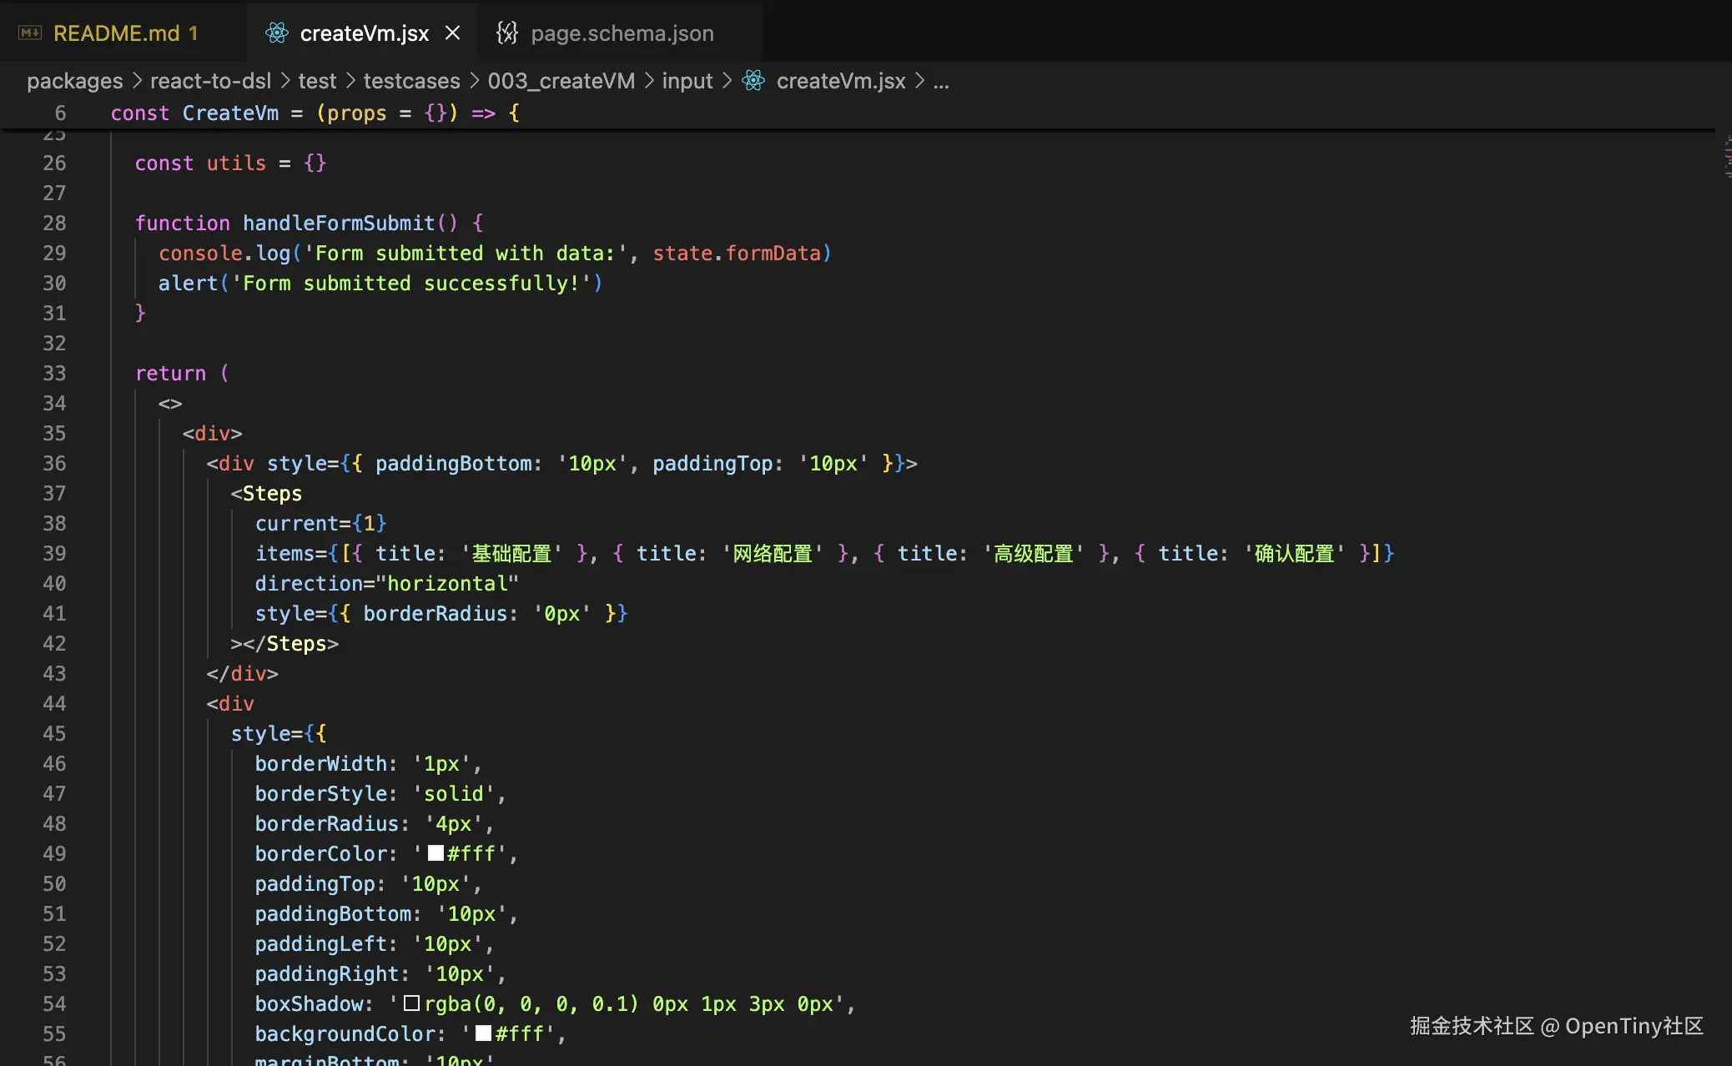
Task: Open the page.schema.json tab
Action: pos(622,33)
